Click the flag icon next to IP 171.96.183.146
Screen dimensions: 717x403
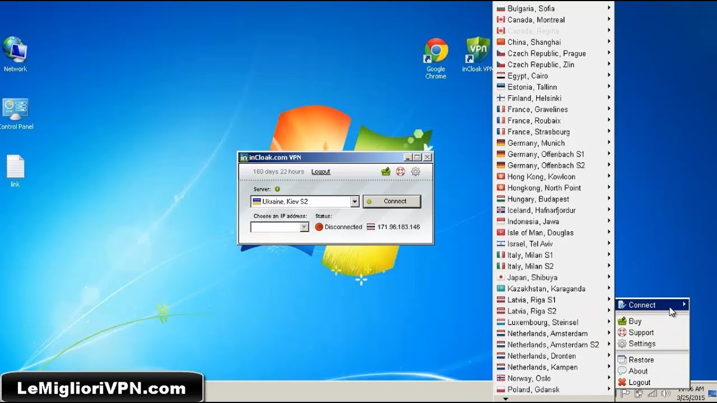pos(371,227)
